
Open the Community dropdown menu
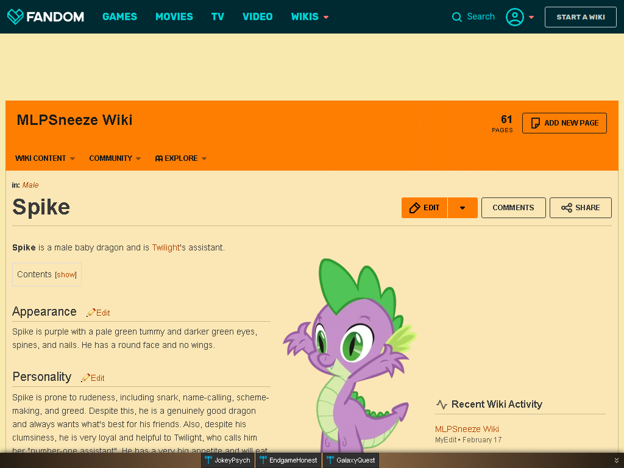(115, 158)
